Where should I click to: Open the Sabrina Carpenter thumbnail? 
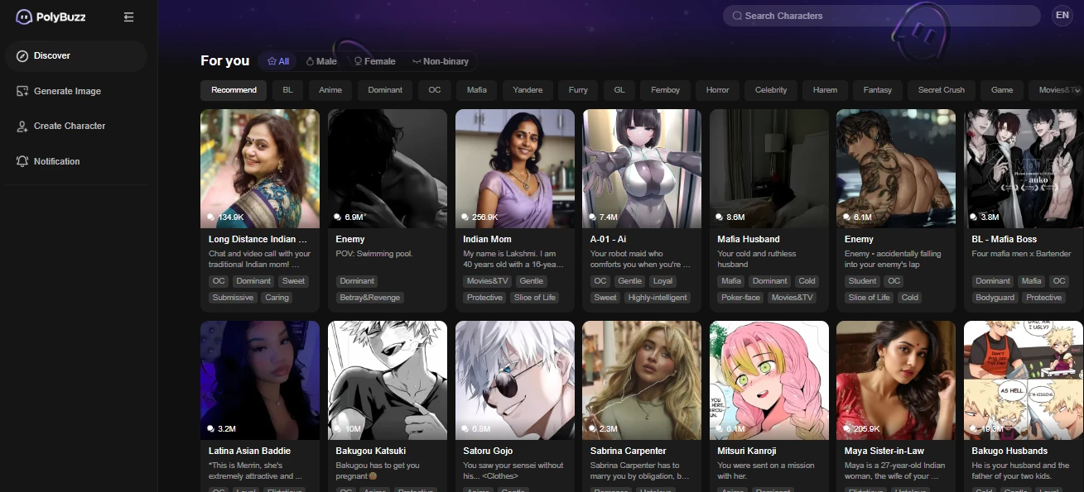[x=643, y=380]
